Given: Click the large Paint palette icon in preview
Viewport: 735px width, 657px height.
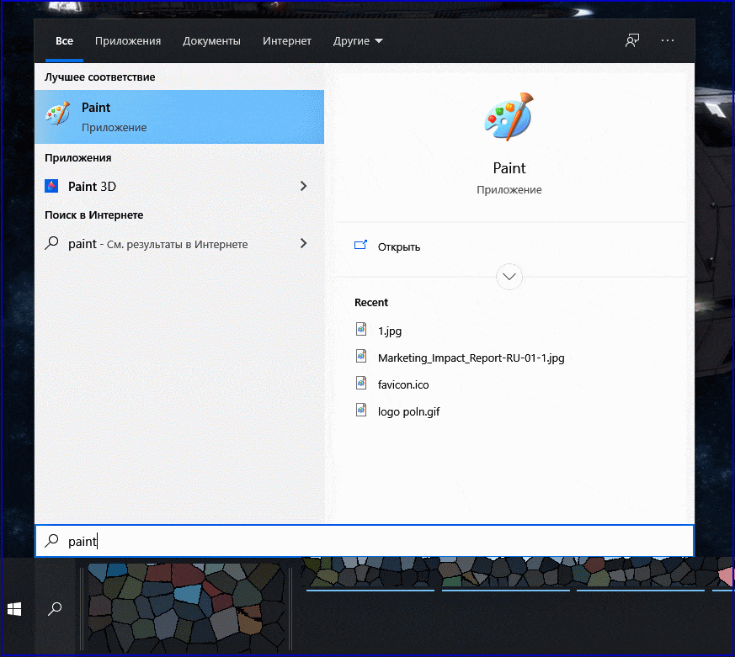Looking at the screenshot, I should click(509, 117).
